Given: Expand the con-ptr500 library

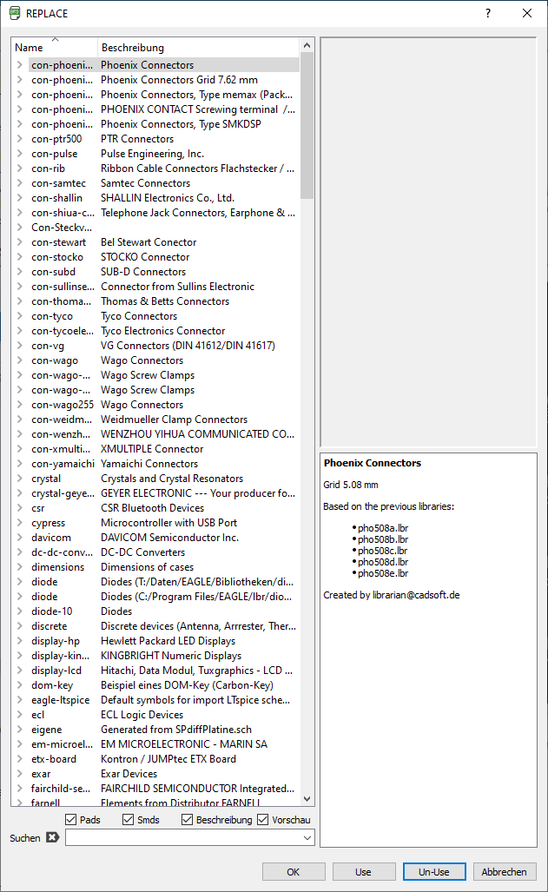Looking at the screenshot, I should tap(19, 139).
